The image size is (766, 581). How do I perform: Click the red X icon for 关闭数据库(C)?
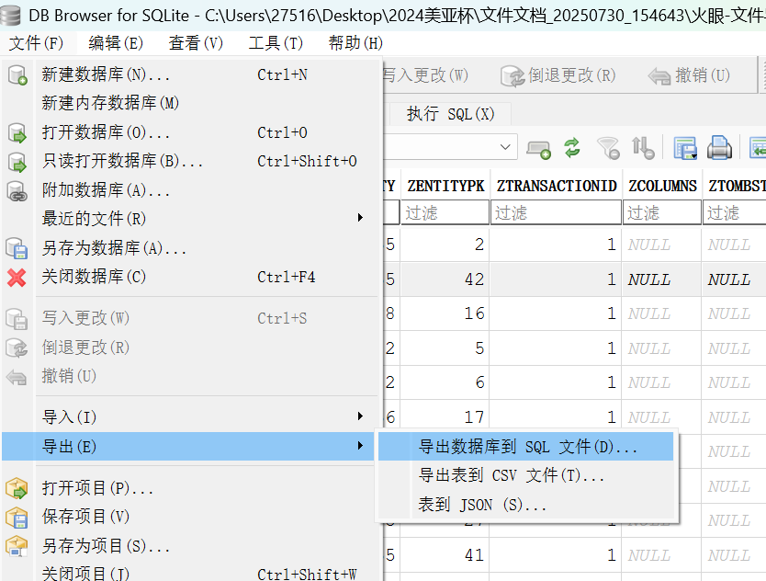pyautogui.click(x=17, y=278)
